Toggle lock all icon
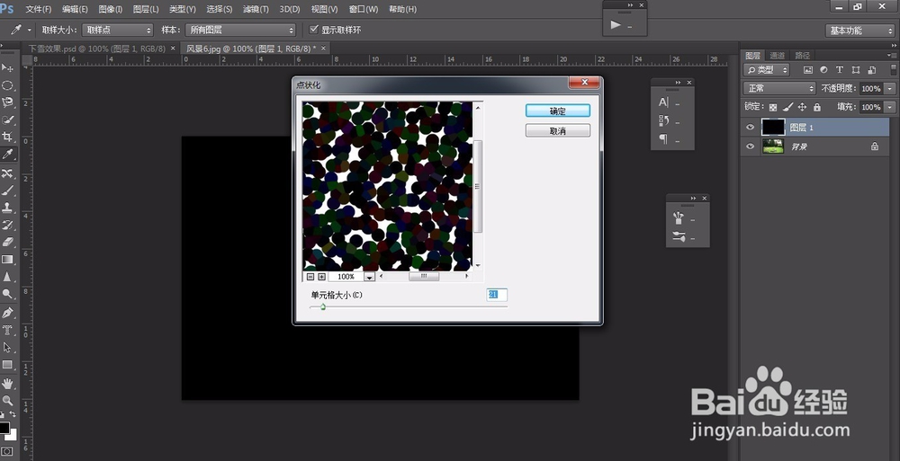900x461 pixels. [817, 107]
